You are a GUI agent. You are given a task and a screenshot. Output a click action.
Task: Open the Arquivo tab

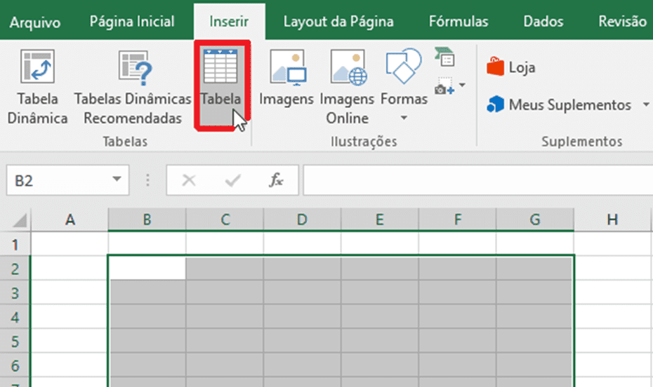[x=35, y=22]
